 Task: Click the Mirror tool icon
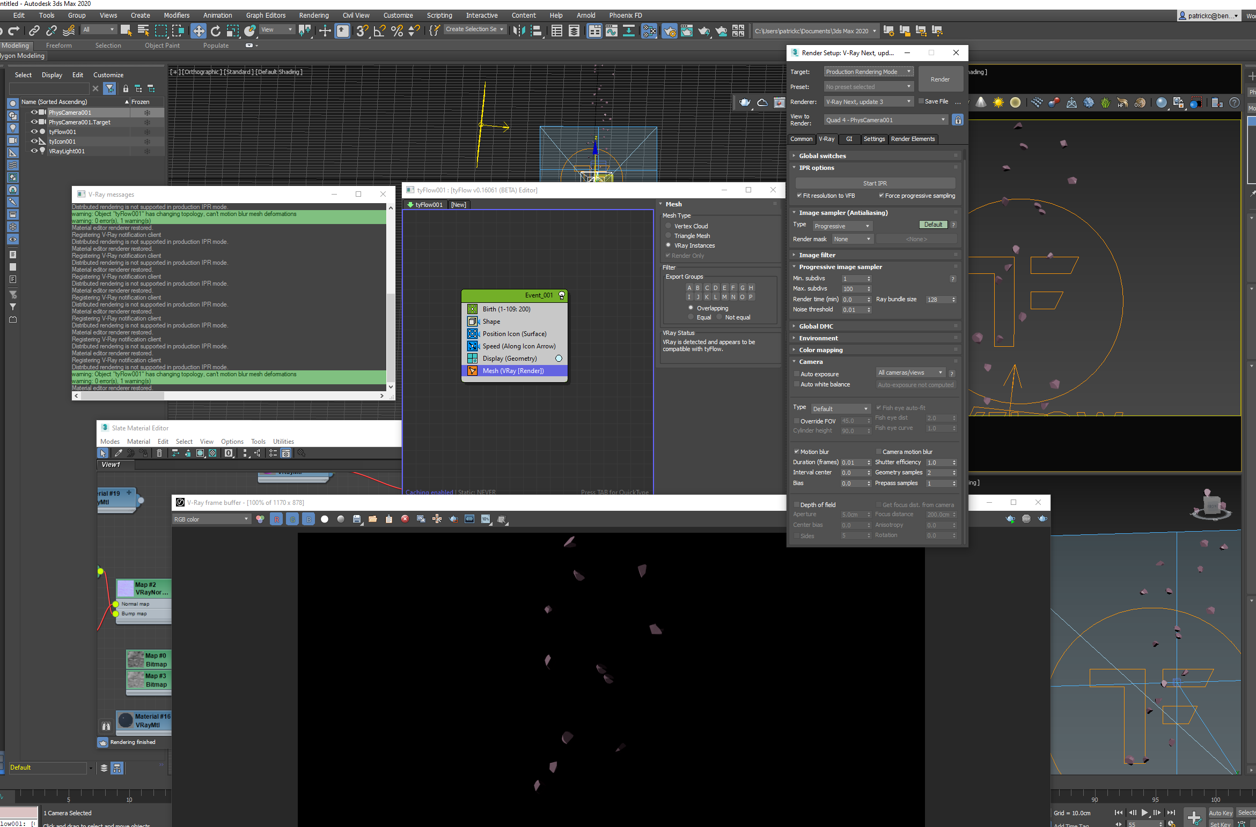[519, 31]
